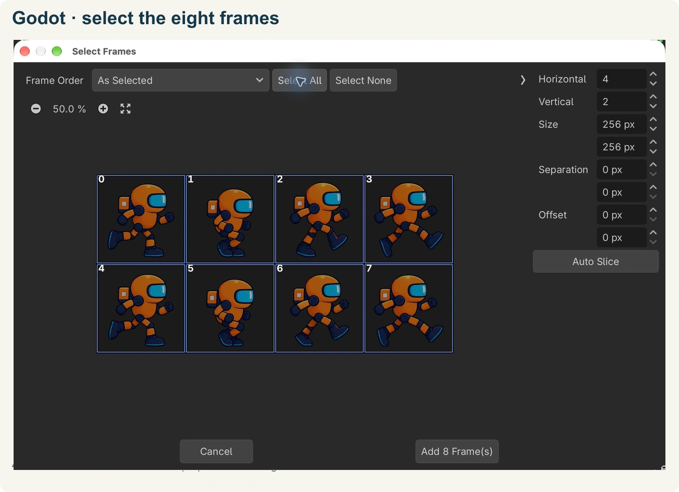Decrease the Horizontal count with down arrow
679x492 pixels.
(x=653, y=84)
